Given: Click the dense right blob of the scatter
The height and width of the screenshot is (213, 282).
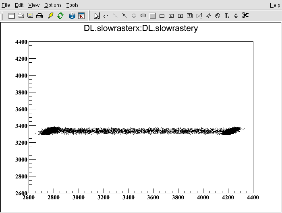Looking at the screenshot, I should pyautogui.click(x=231, y=131).
